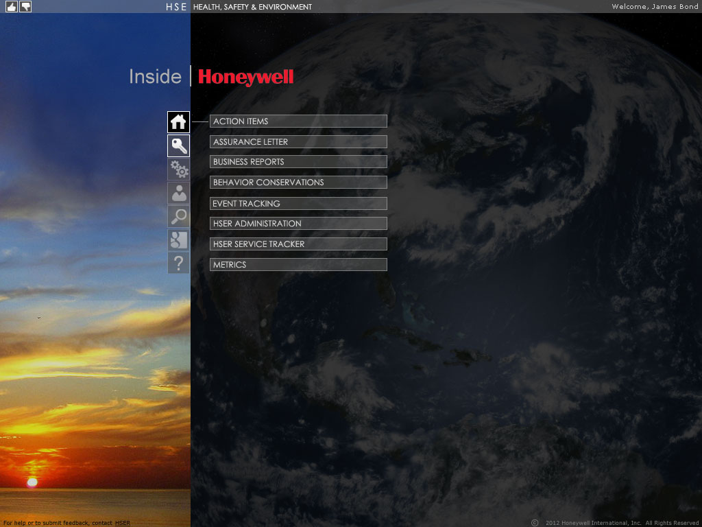Click the Honeywell logo
Screen dimensions: 702x527
[245, 77]
